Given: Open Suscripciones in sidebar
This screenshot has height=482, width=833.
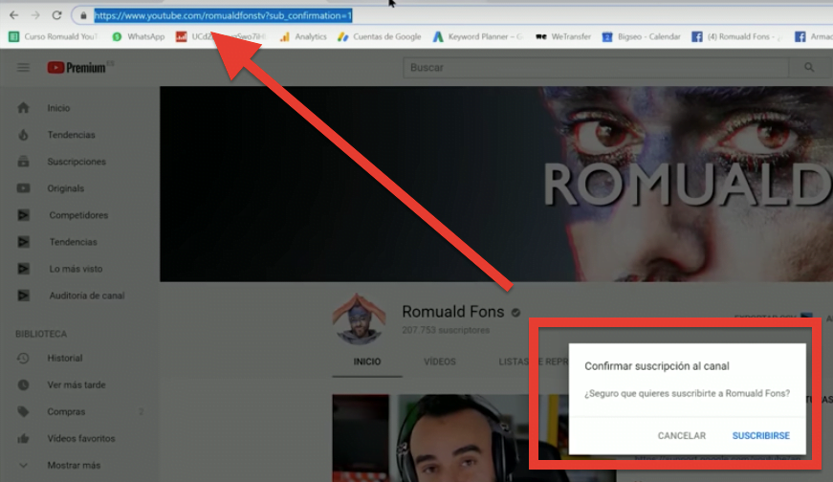Looking at the screenshot, I should [x=77, y=162].
